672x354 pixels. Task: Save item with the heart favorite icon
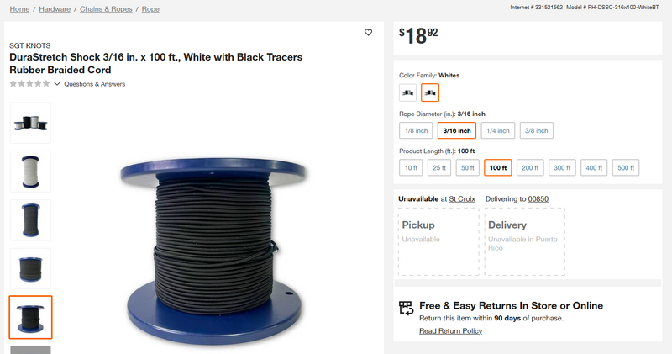pyautogui.click(x=368, y=32)
